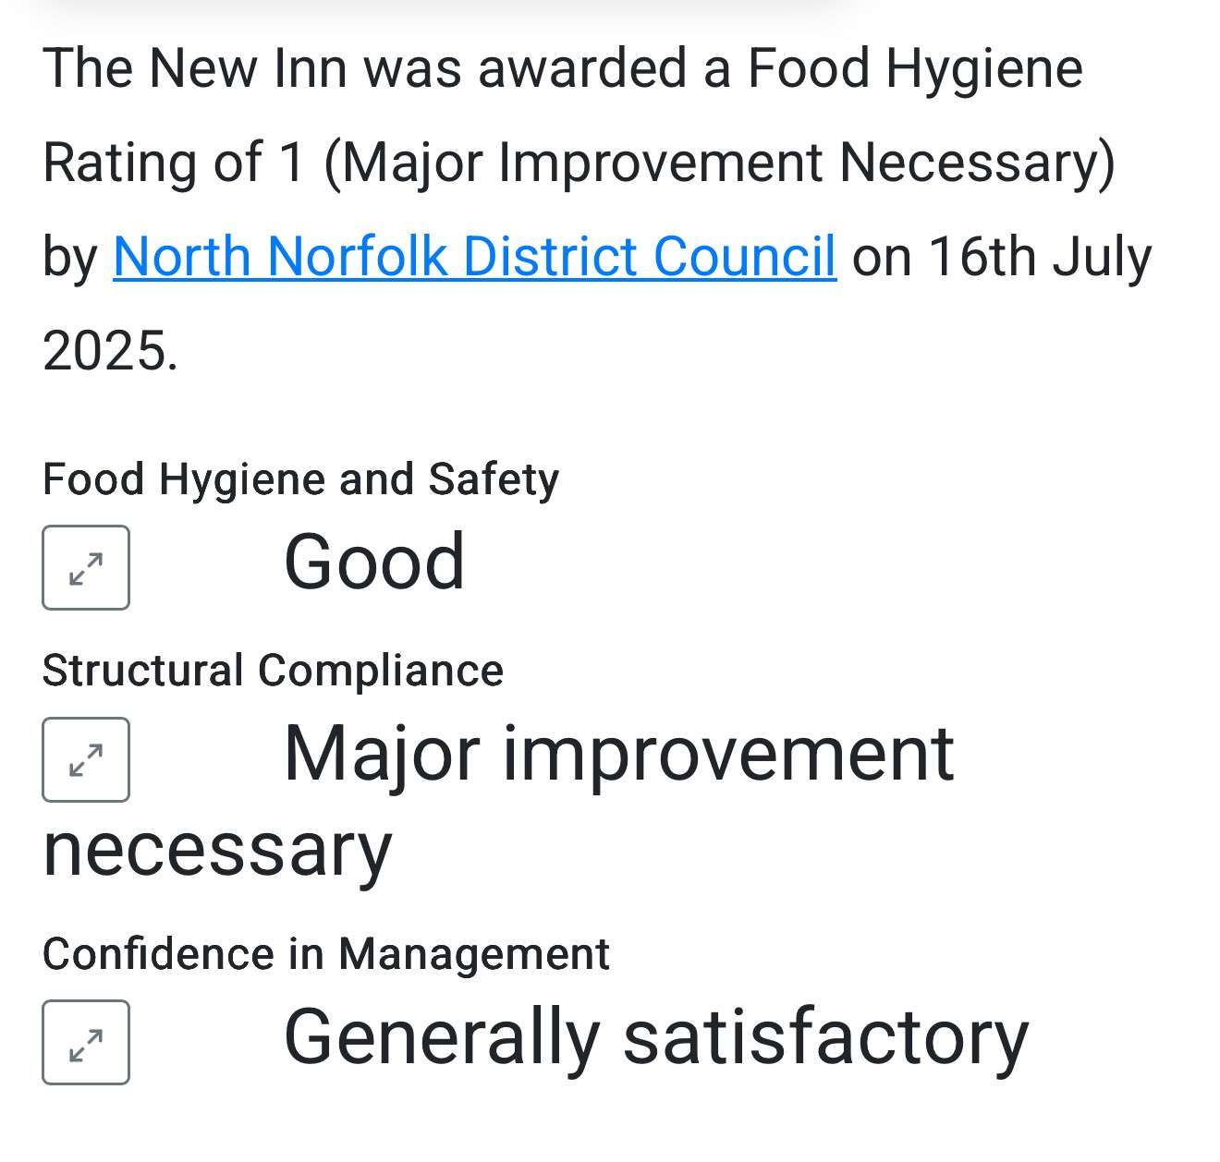Expand the Structural Compliance score icon
The image size is (1220, 1162).
coord(86,759)
